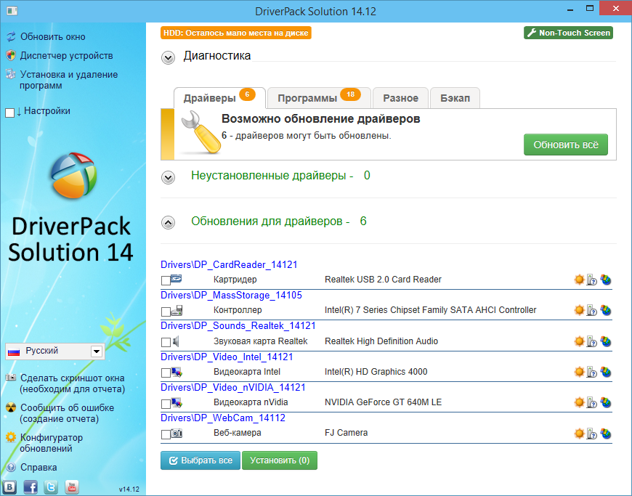Open driver info icon for Realtek High Definition Audio
Viewport: 632px width, 496px height.
tap(591, 341)
